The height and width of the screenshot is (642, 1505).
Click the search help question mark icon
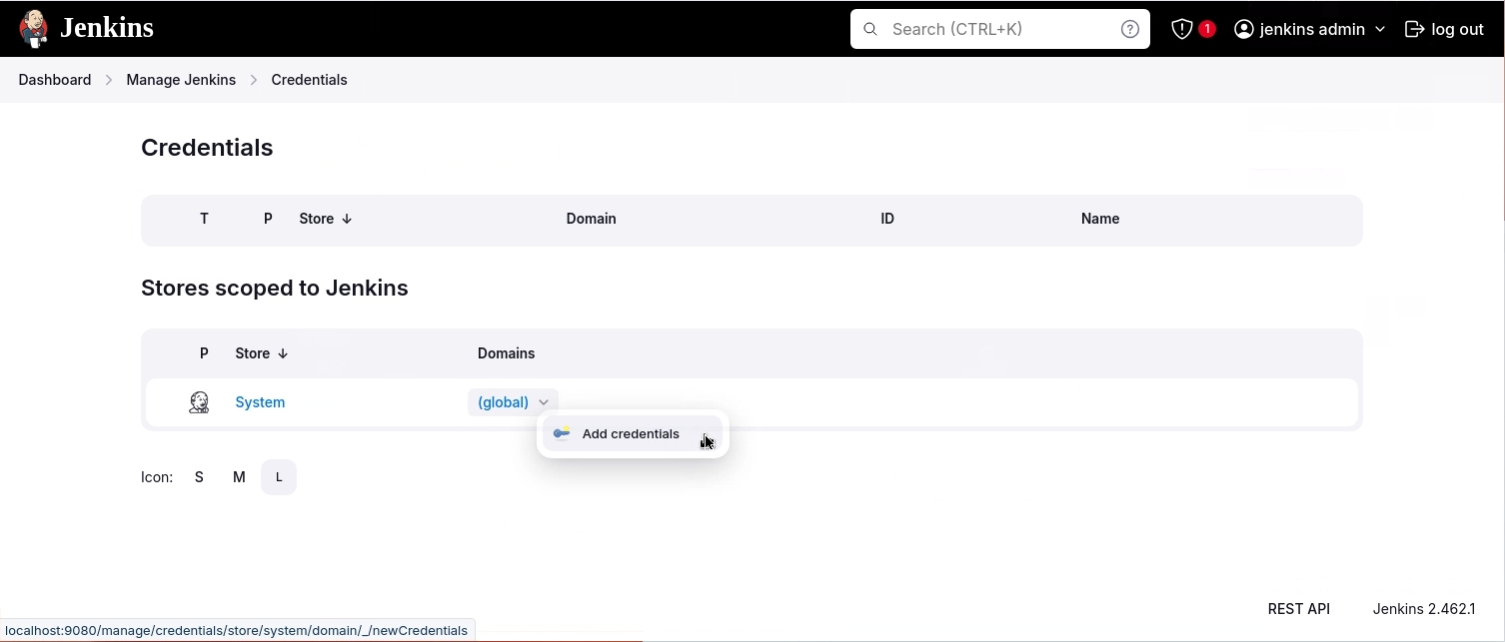click(x=1129, y=29)
